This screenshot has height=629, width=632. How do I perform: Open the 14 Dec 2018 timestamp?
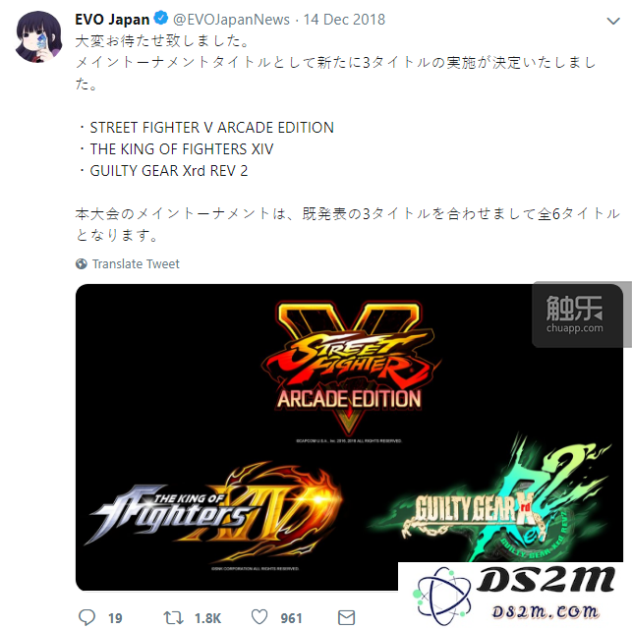coord(344,20)
